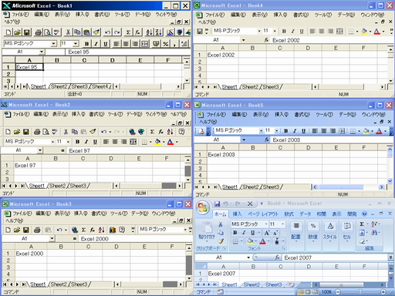Click Format Painter brush in Excel 2007 clipboard group

pos(221,241)
